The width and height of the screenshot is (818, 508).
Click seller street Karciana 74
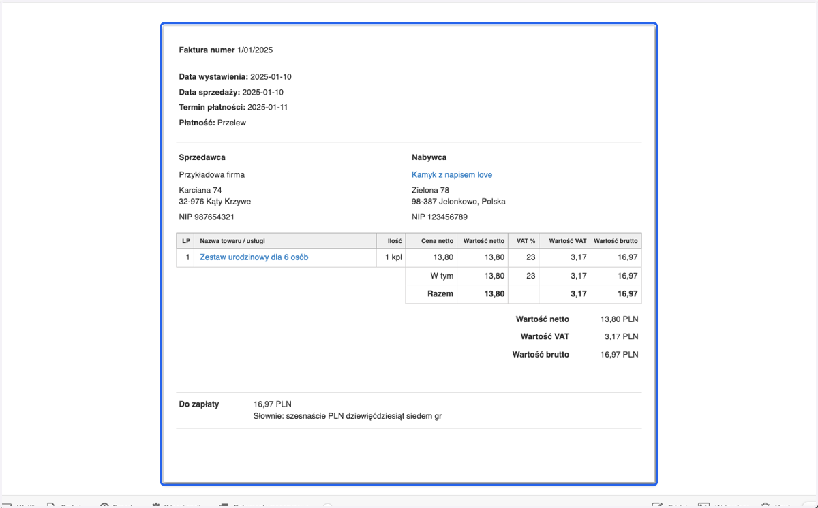[x=200, y=191]
